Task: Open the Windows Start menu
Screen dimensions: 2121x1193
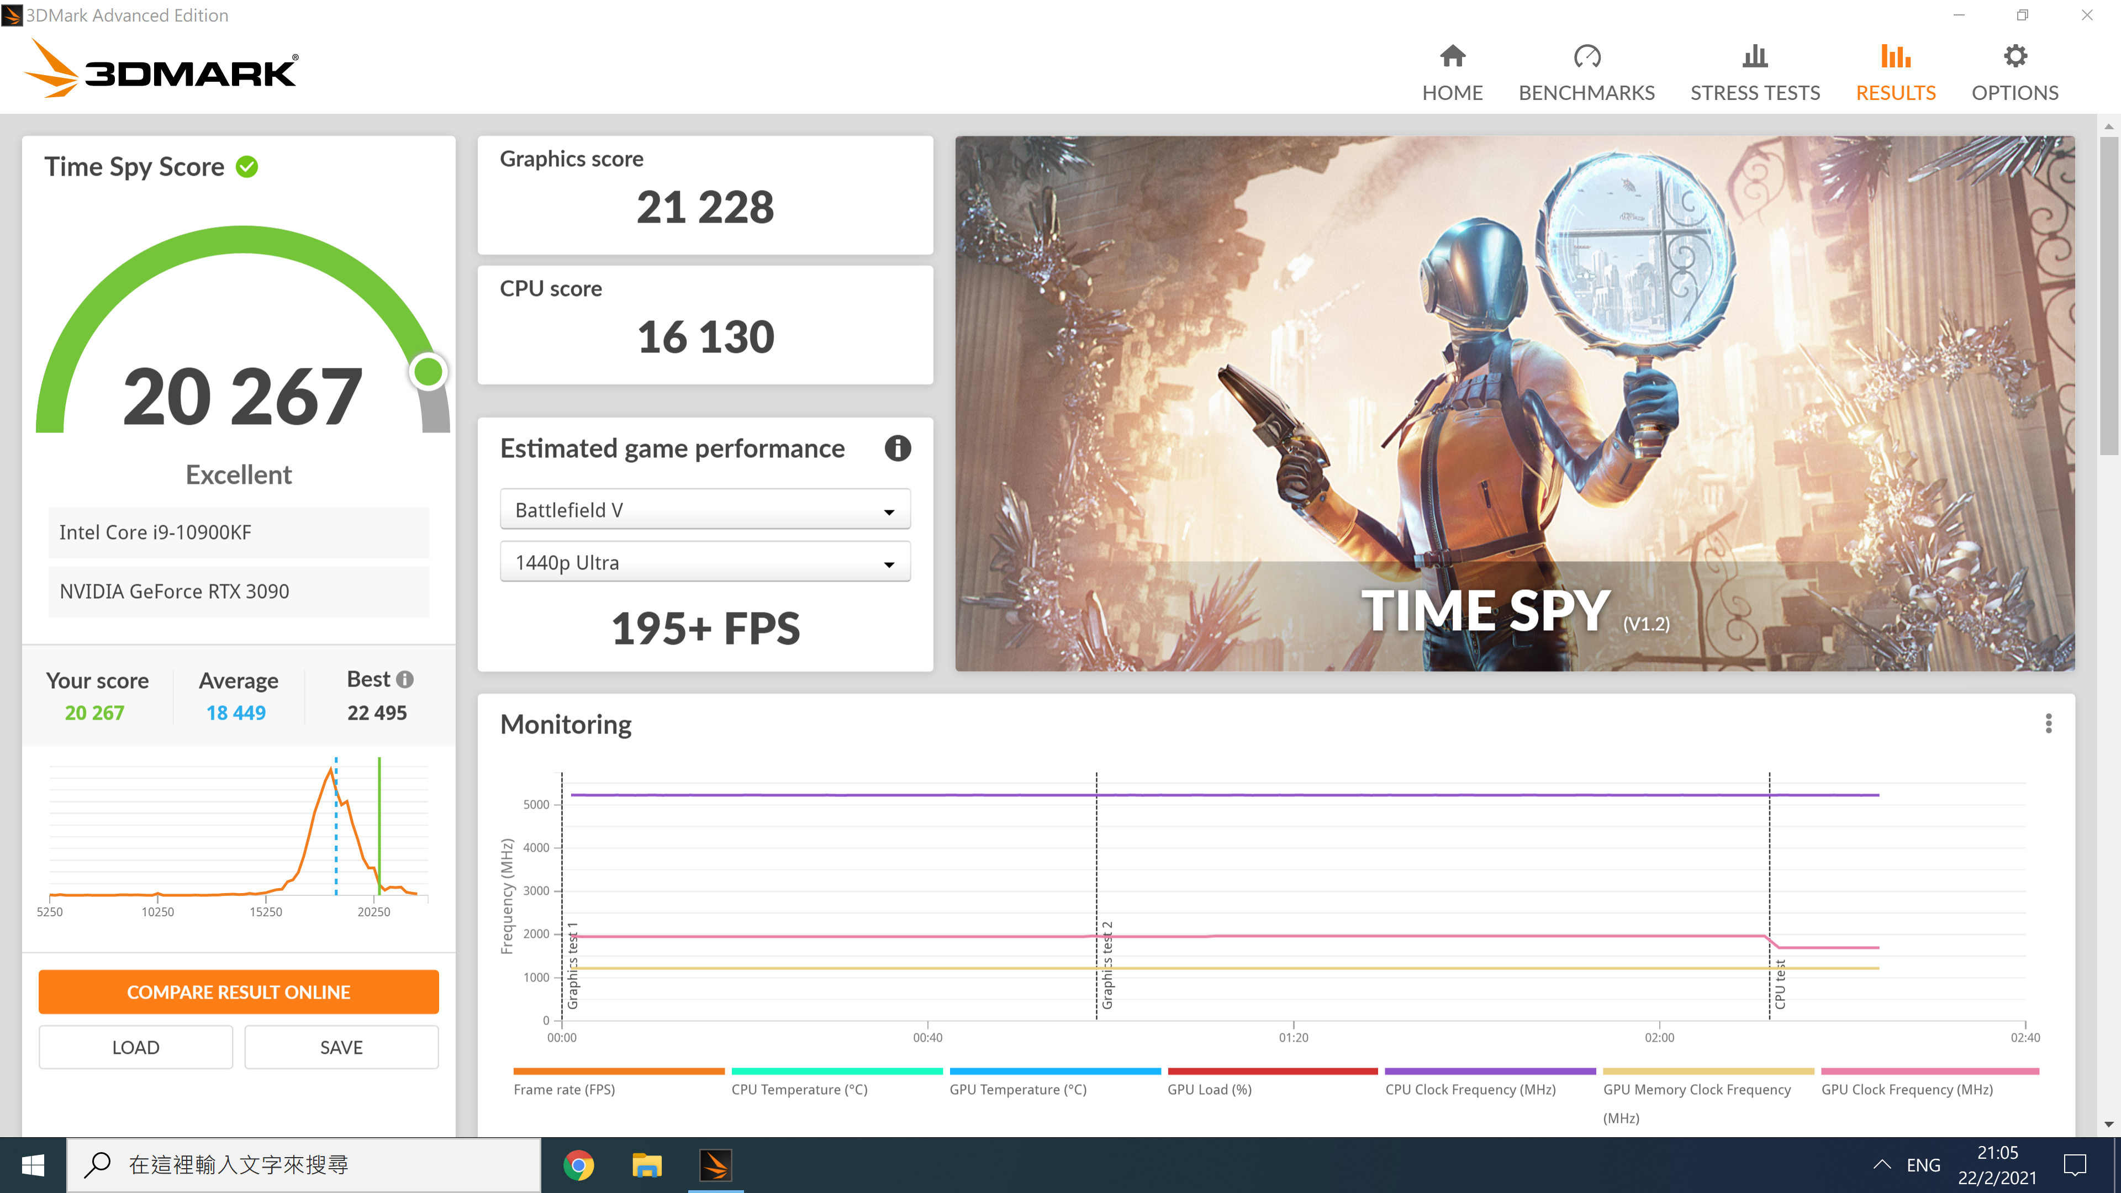Action: click(33, 1165)
